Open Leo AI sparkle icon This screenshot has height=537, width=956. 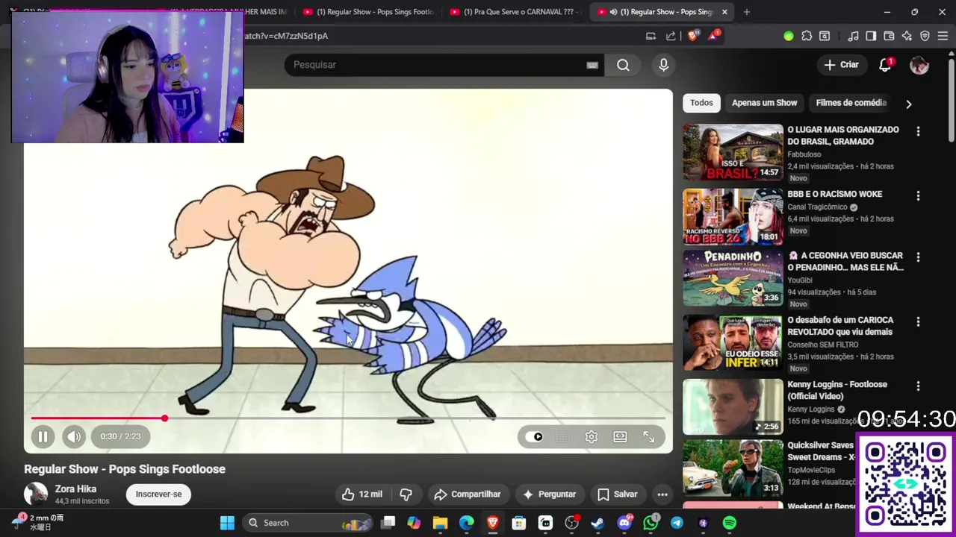click(x=907, y=36)
